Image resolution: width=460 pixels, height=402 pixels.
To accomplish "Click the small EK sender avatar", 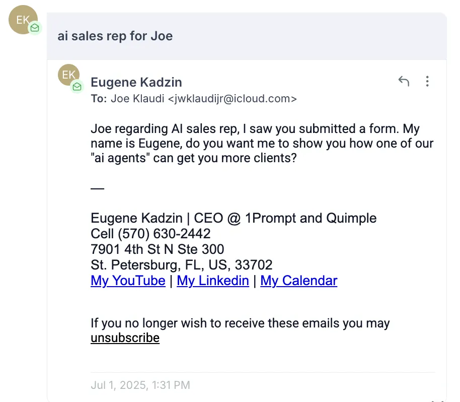I will click(x=68, y=75).
